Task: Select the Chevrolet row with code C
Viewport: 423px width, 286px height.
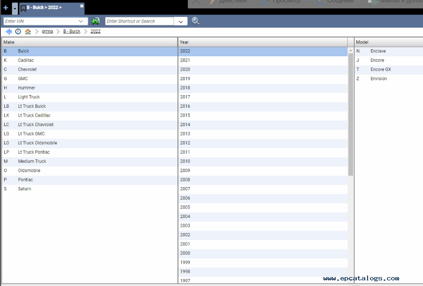Action: point(90,69)
